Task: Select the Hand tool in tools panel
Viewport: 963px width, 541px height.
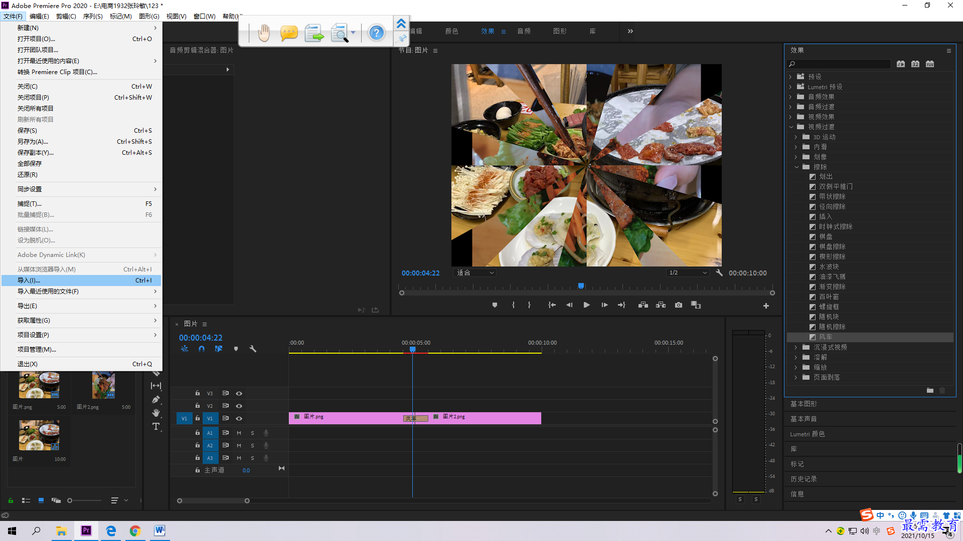Action: (x=156, y=413)
